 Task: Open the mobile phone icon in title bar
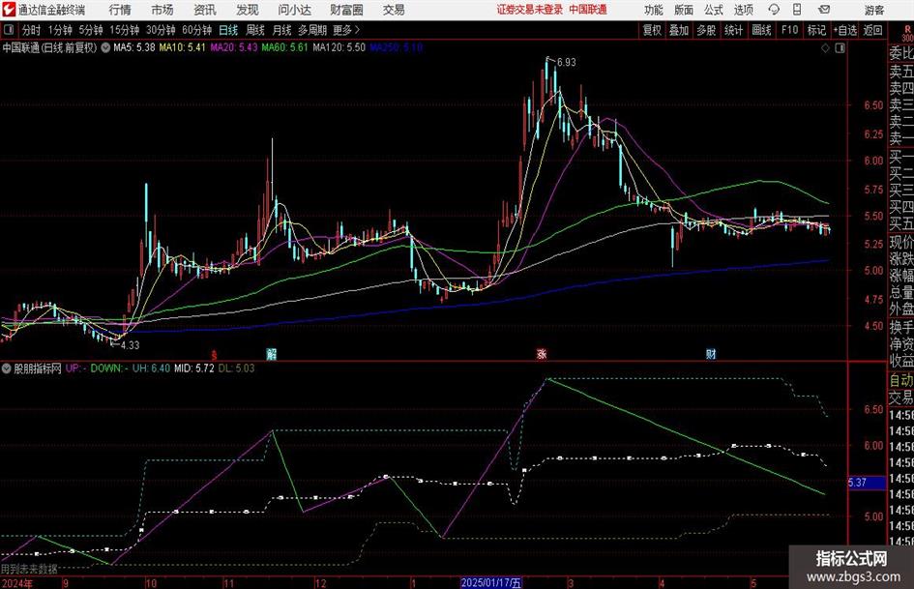click(797, 10)
